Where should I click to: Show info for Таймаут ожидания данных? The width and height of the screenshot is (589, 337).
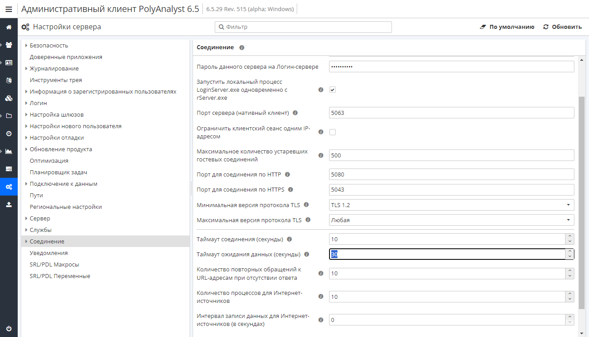click(x=306, y=255)
